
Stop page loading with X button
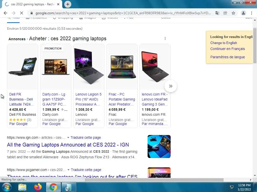click(x=22, y=13)
